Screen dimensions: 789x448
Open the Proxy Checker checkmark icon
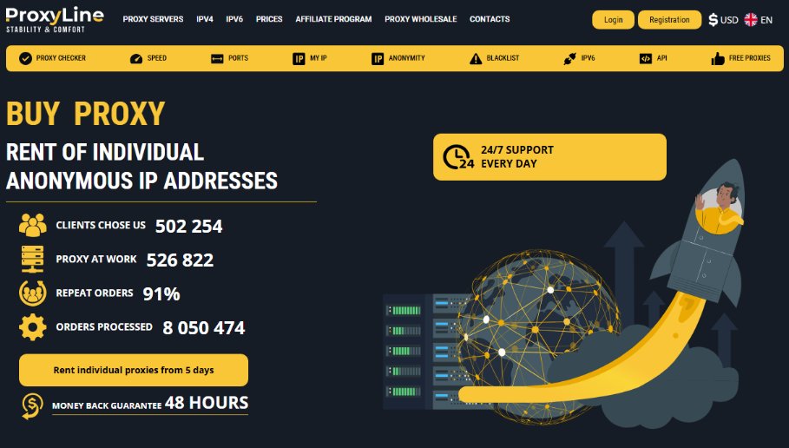(25, 58)
